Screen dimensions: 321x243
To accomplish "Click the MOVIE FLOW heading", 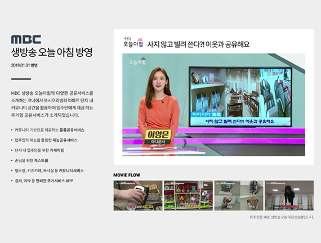I will [x=127, y=175].
